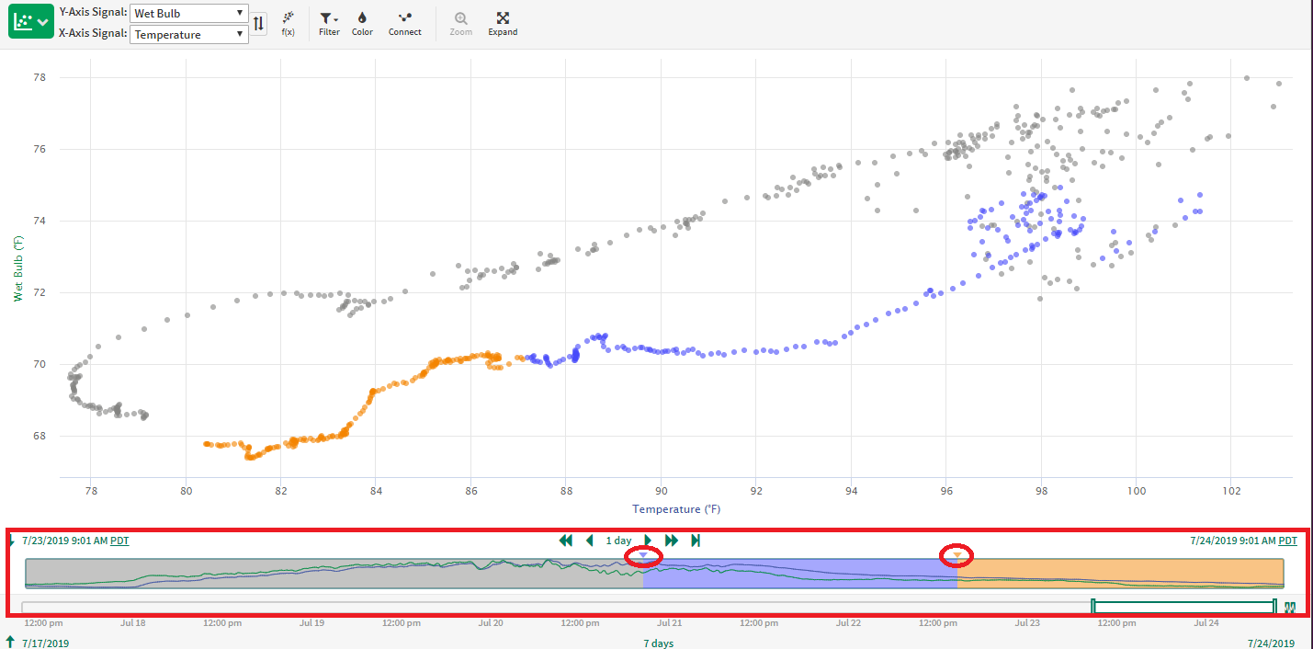
Task: Toggle Connect to link data points
Action: coord(404,23)
